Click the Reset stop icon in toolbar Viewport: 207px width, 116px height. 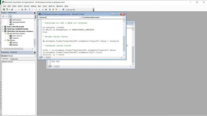click(43, 9)
